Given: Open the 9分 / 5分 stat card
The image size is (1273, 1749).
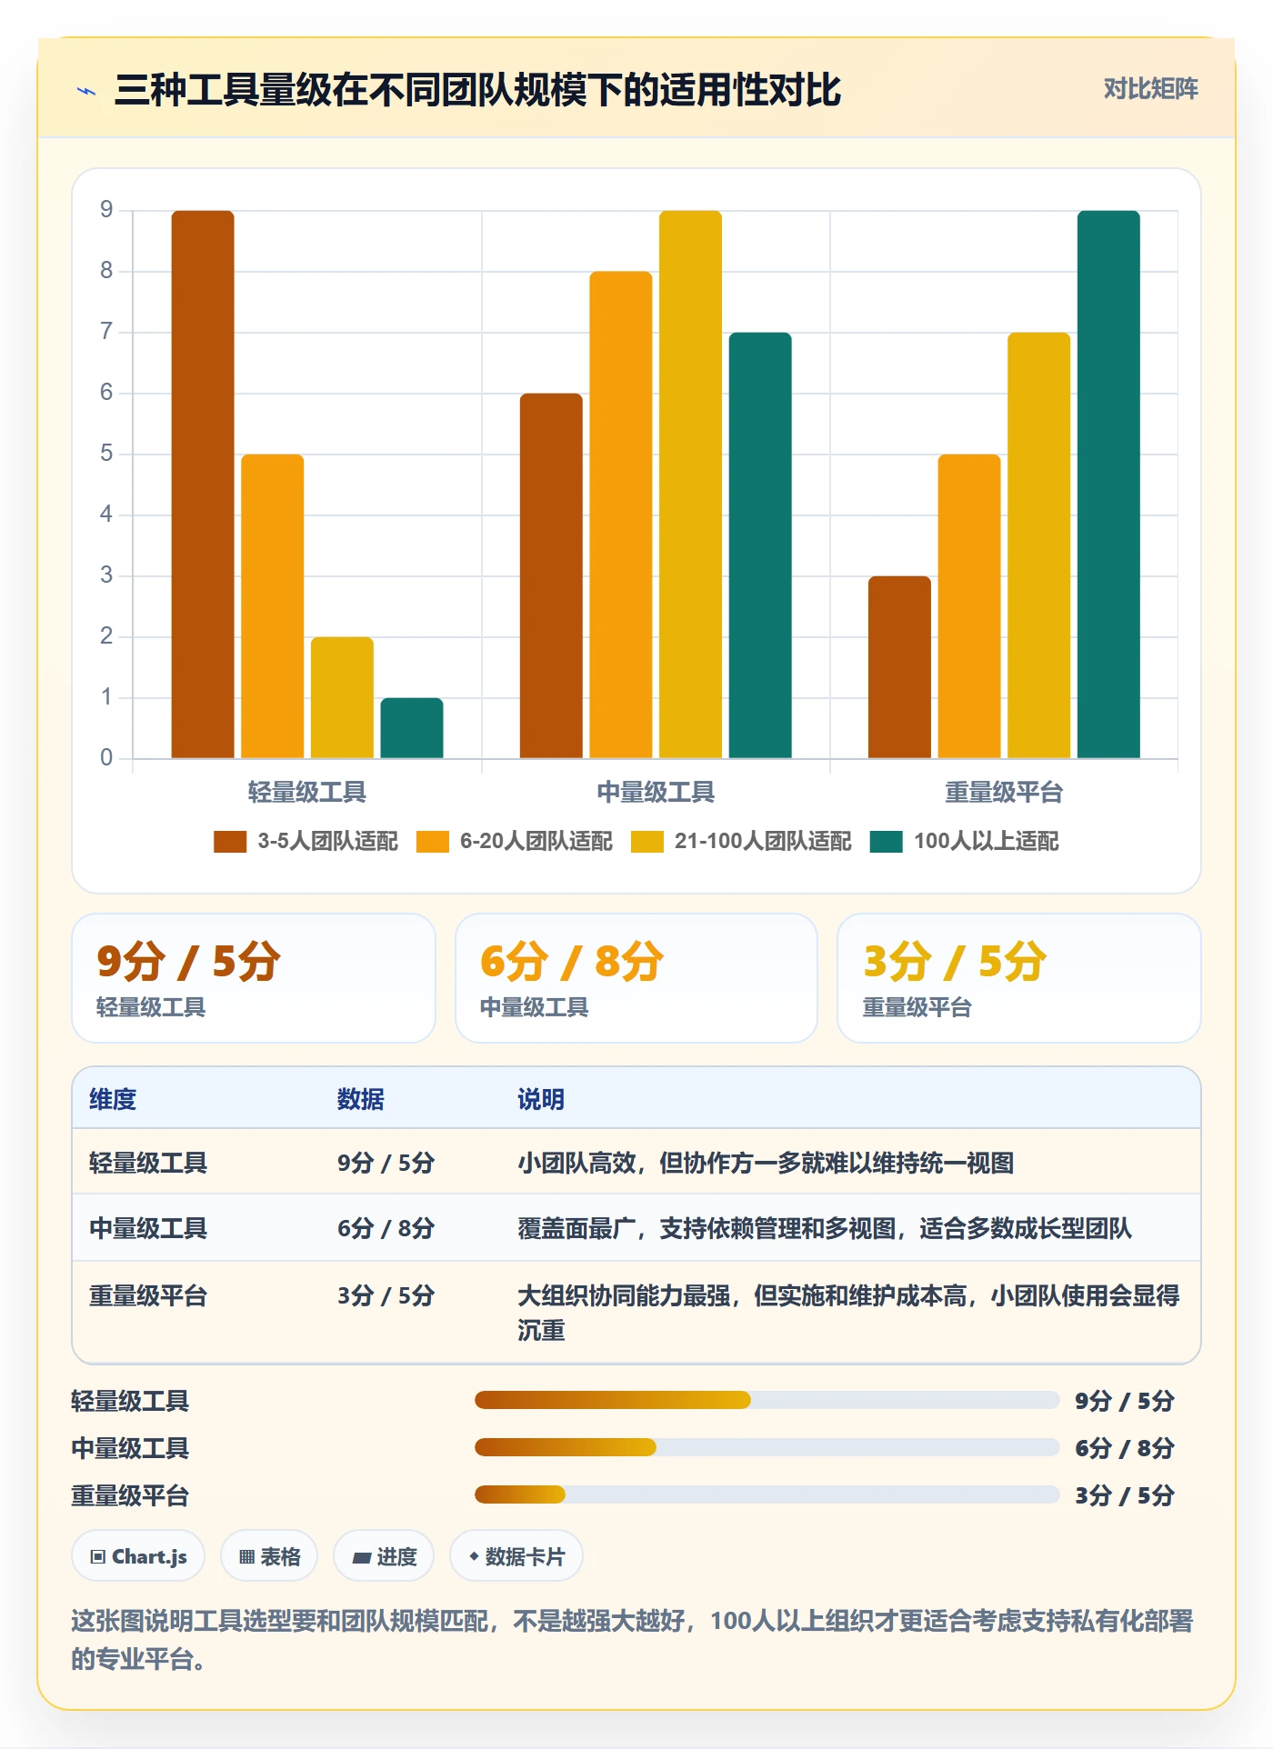Looking at the screenshot, I should [x=254, y=978].
